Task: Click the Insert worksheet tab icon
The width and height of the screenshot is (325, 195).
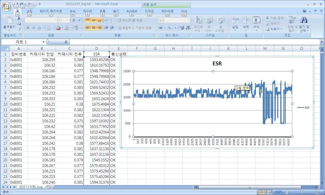Action: click(x=48, y=187)
